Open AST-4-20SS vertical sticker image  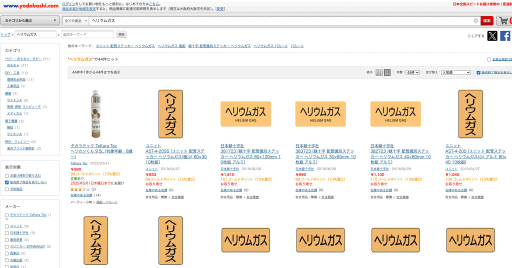point(170,114)
